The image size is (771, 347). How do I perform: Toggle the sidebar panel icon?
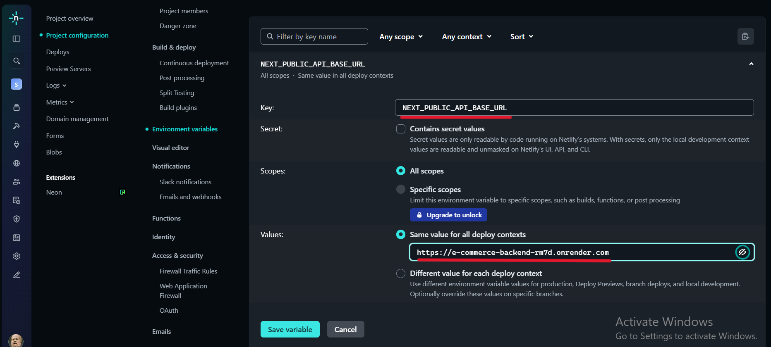pos(17,39)
